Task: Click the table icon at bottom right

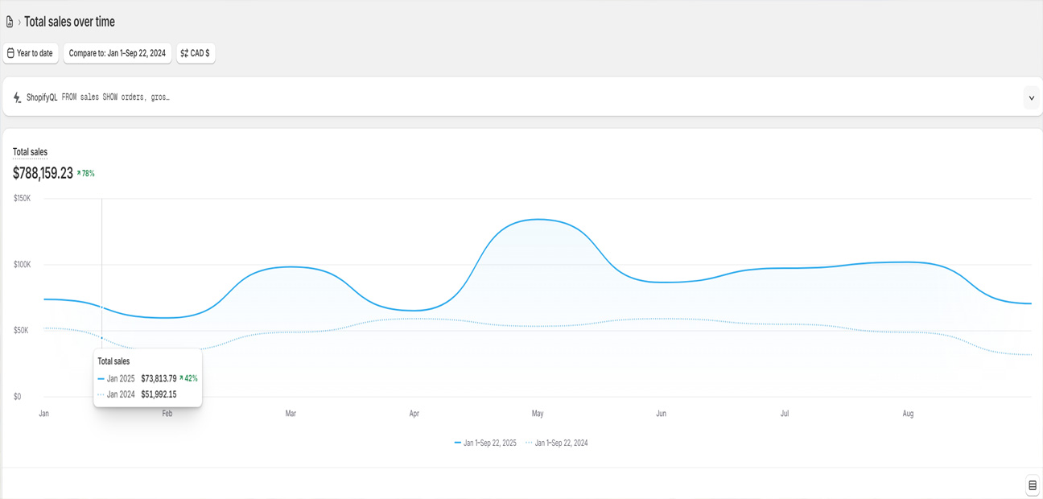Action: pyautogui.click(x=1032, y=485)
